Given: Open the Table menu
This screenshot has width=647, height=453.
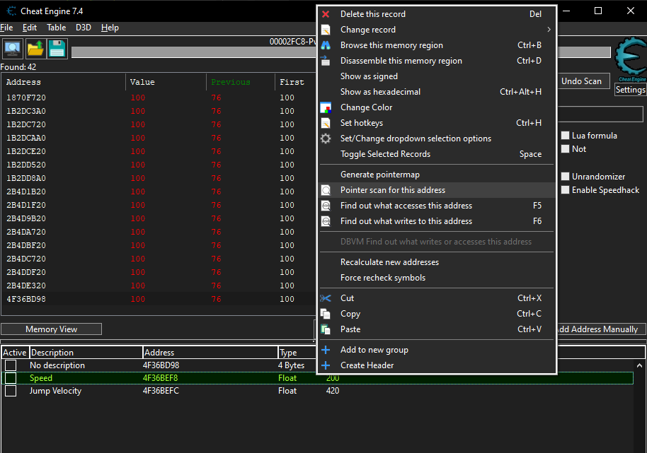Looking at the screenshot, I should pos(56,28).
